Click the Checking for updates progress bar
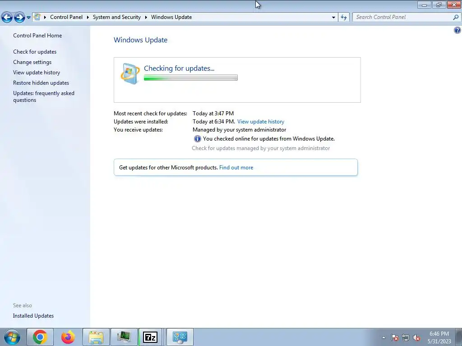 click(x=191, y=77)
